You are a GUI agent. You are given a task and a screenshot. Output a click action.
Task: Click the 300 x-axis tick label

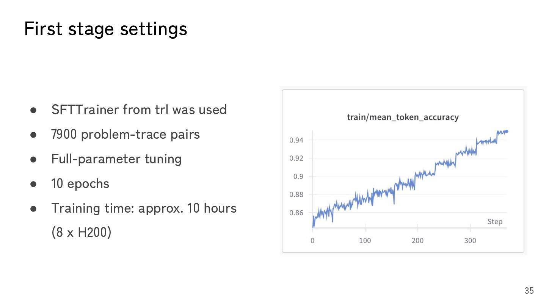(x=470, y=241)
